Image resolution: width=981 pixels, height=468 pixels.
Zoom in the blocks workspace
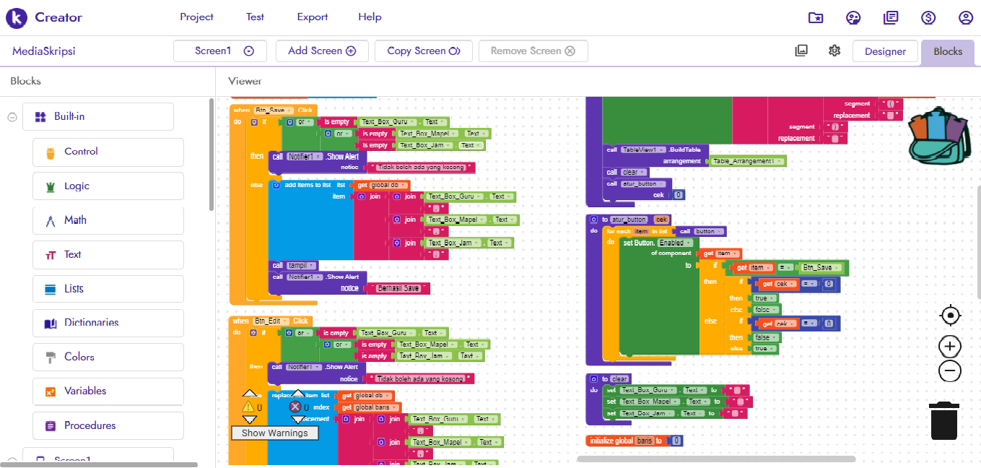point(950,347)
